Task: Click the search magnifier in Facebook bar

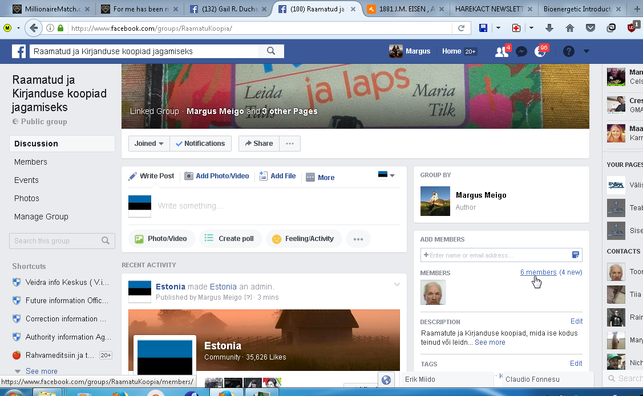Action: tap(270, 51)
